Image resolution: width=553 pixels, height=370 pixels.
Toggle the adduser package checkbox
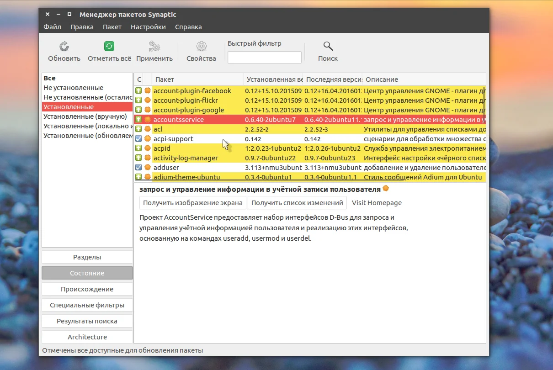tap(138, 168)
